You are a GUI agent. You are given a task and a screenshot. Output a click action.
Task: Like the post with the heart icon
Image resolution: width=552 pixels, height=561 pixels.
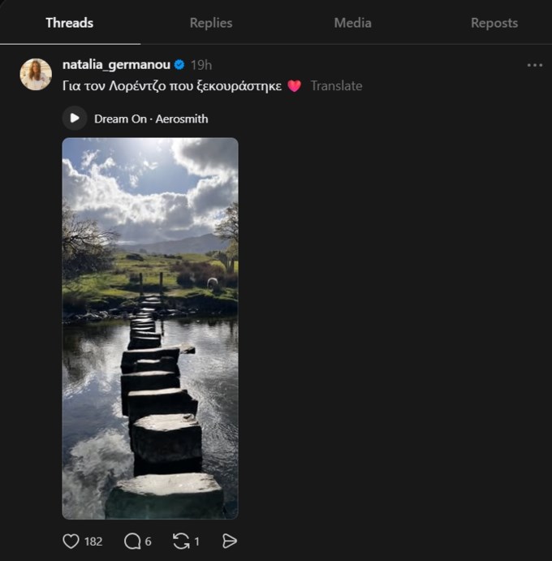pyautogui.click(x=71, y=541)
